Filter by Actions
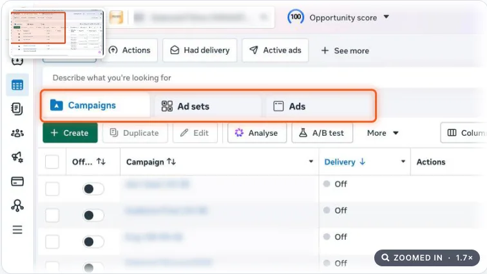The image size is (487, 274). pyautogui.click(x=130, y=50)
